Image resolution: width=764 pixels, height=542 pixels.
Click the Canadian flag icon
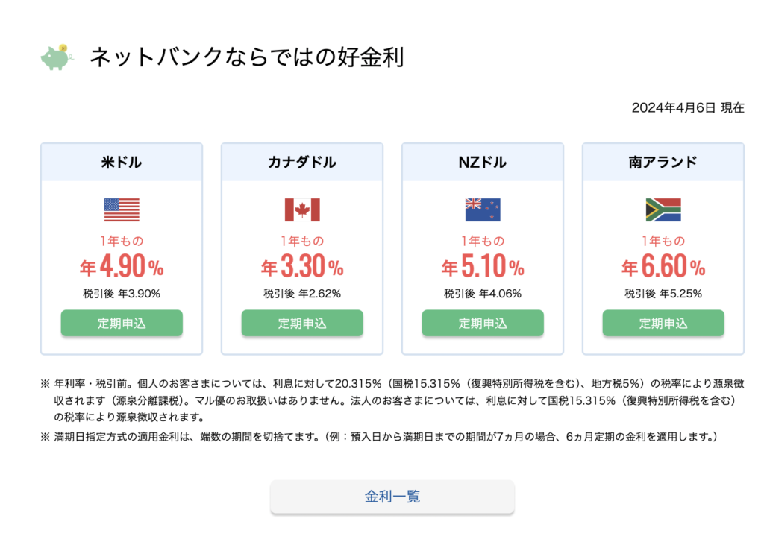pyautogui.click(x=302, y=210)
